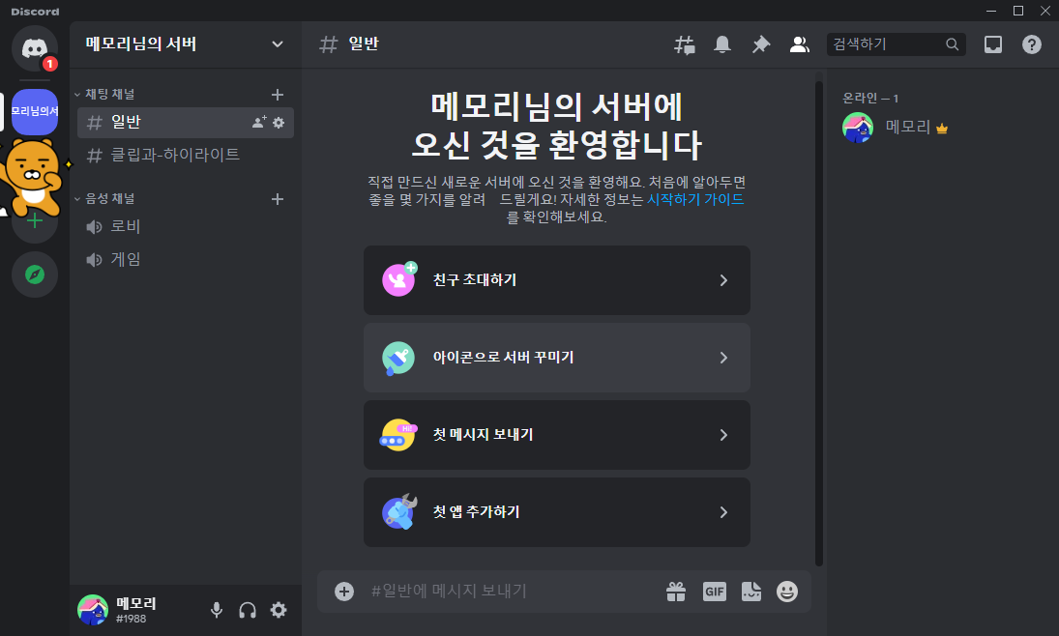Create invite for 일반 channel
The width and height of the screenshot is (1059, 636).
pos(258,122)
